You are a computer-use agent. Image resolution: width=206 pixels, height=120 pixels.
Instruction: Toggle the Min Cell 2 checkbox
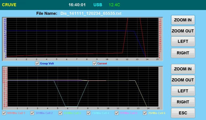pos(32,113)
